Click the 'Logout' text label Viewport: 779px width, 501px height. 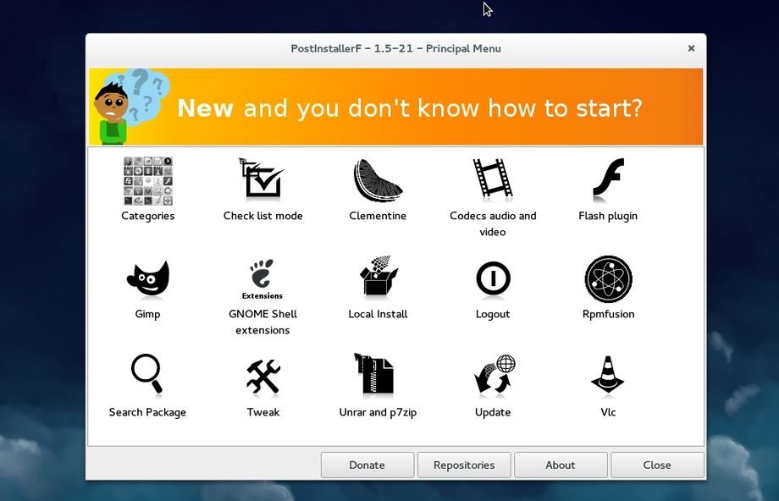point(492,314)
